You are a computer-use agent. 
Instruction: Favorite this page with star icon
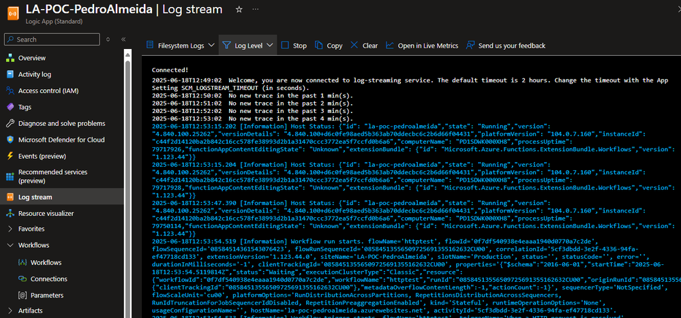(x=239, y=9)
